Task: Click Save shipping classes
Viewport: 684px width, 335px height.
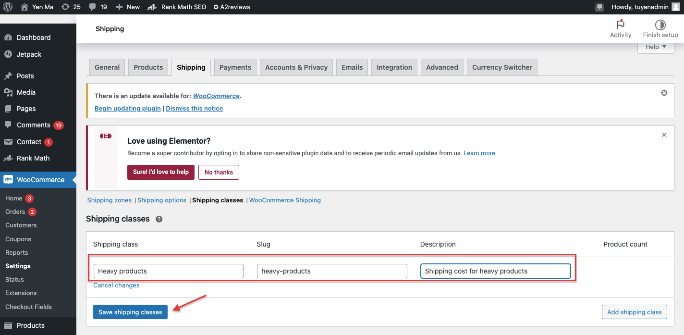Action: point(130,312)
